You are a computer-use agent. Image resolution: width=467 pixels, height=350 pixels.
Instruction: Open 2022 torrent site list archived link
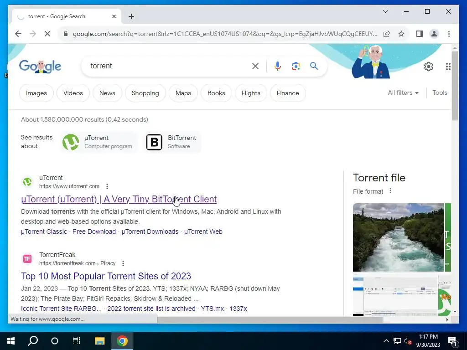point(151,309)
